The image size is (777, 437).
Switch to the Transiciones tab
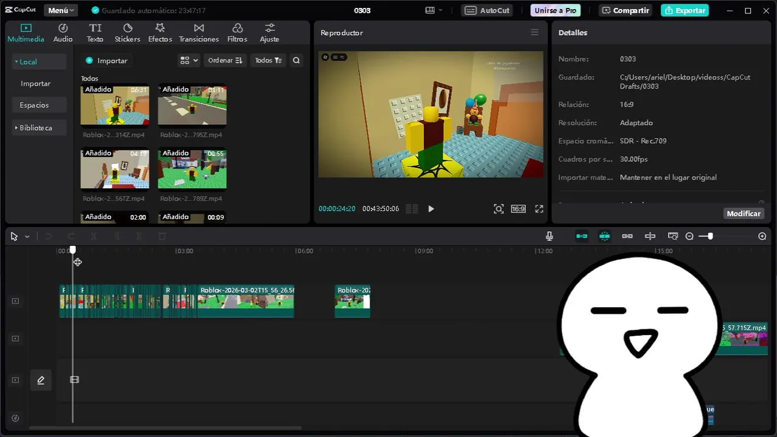click(x=199, y=33)
